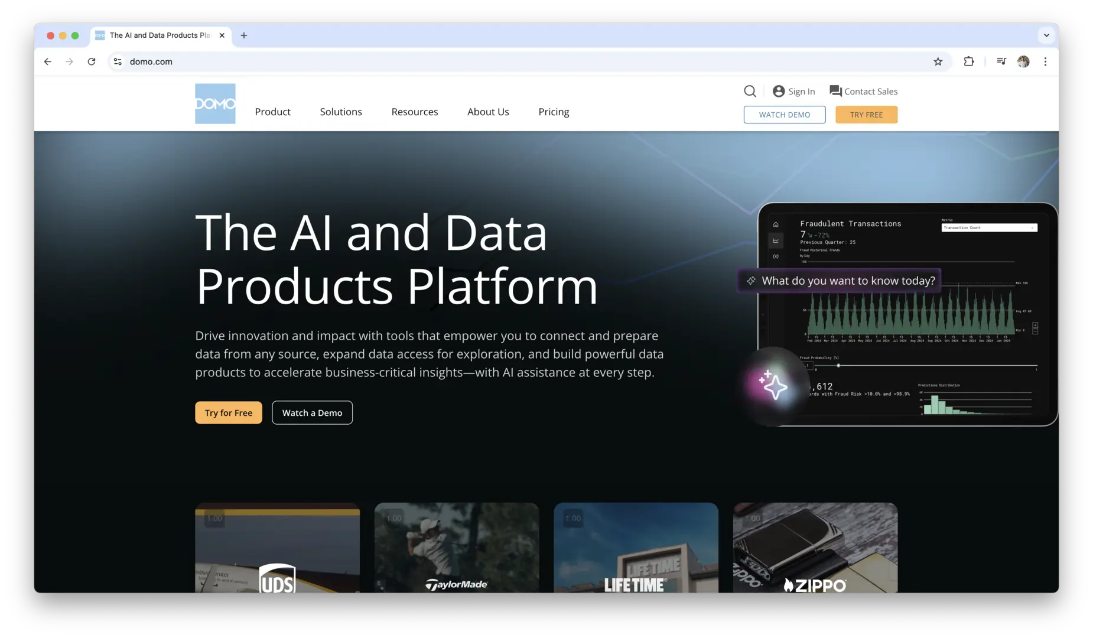Open the browser Extensions puzzle icon
1093x638 pixels.
click(x=969, y=61)
